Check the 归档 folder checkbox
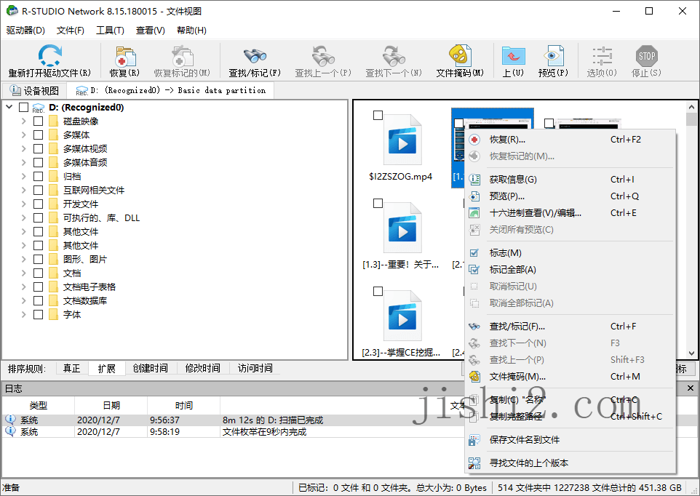Viewport: 700px width, 496px height. pos(39,177)
